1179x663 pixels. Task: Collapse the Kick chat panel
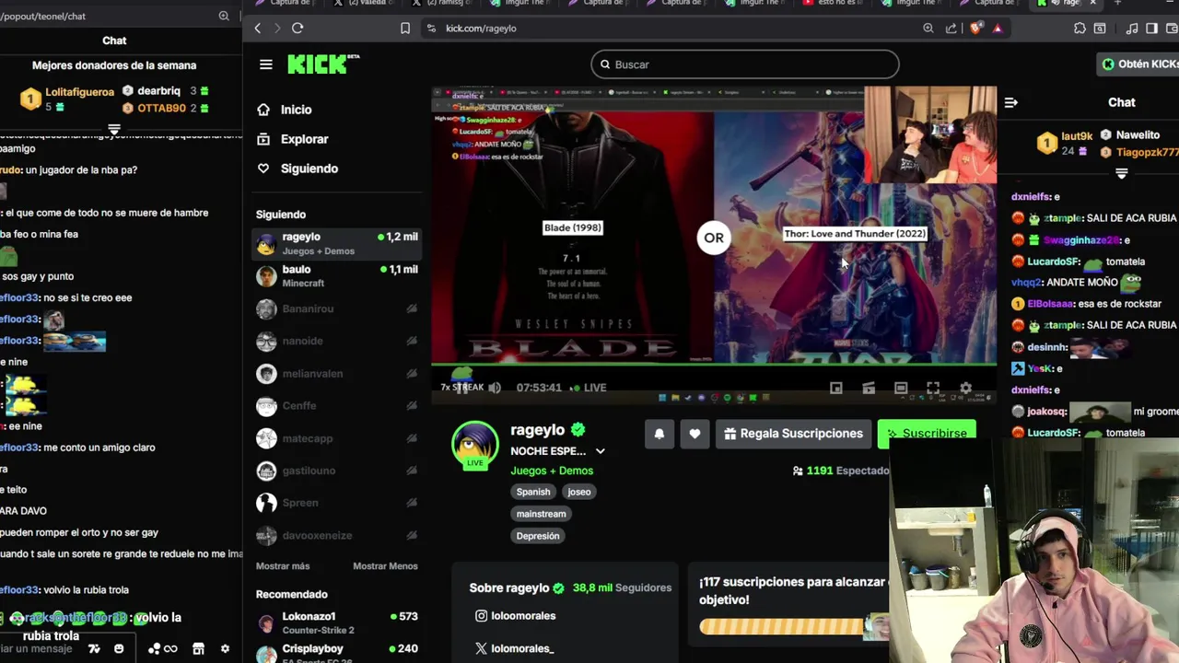[x=1010, y=102]
